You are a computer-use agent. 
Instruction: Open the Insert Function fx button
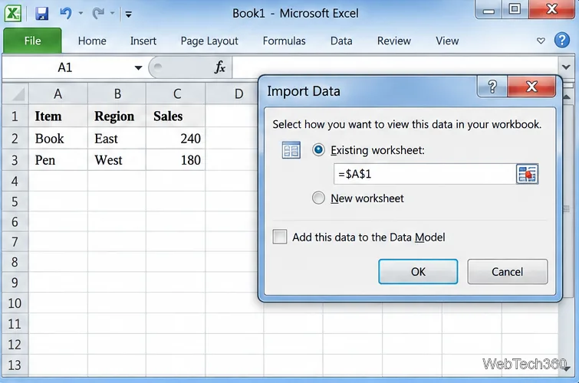pyautogui.click(x=219, y=67)
